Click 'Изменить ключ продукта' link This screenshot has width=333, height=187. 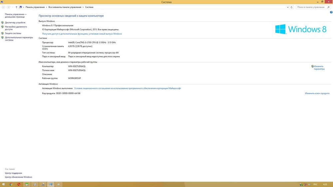tap(317, 93)
